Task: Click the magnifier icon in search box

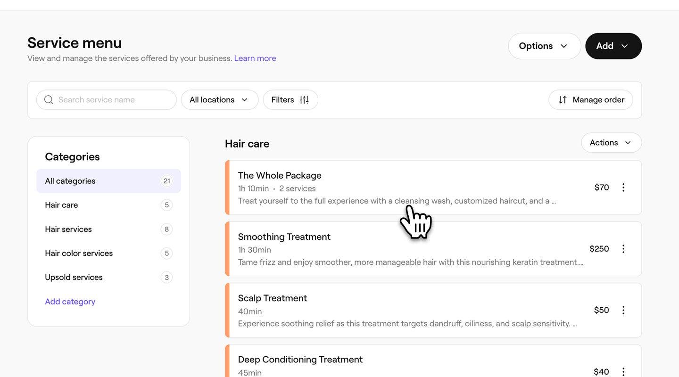Action: coord(49,100)
